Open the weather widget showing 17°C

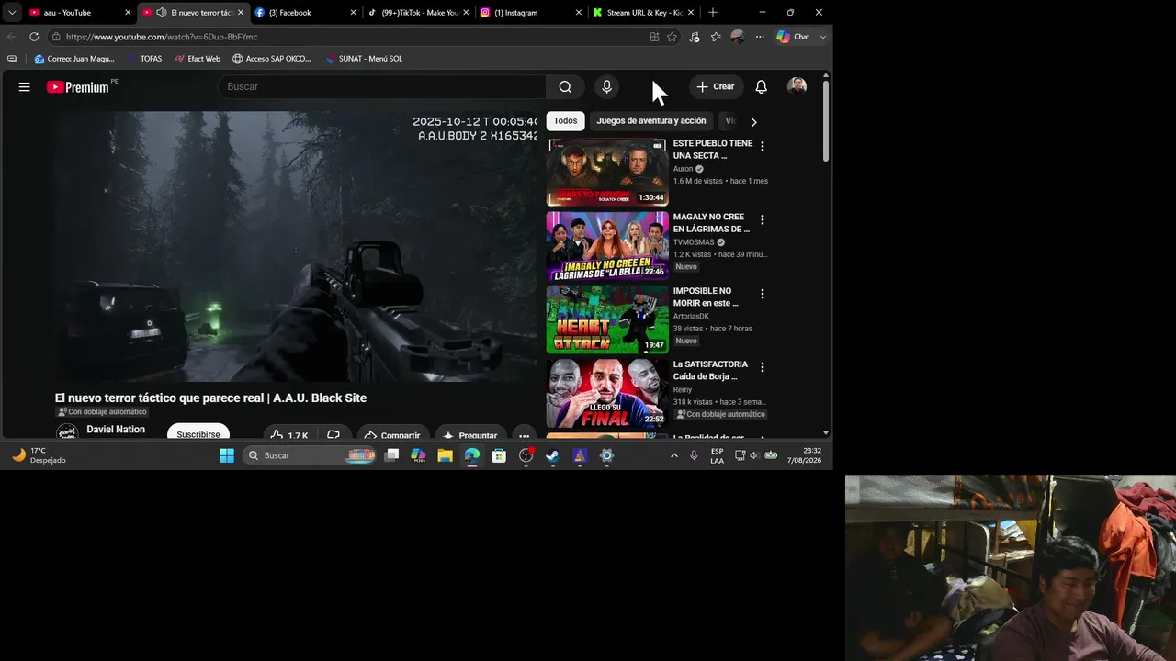tap(39, 455)
